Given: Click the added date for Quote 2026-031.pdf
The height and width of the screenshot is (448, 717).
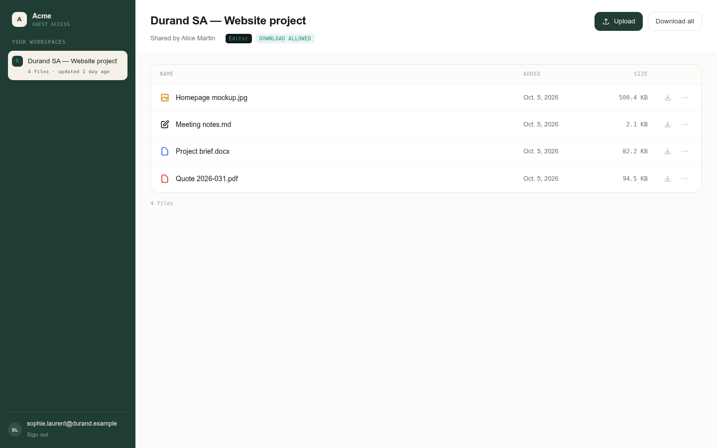Looking at the screenshot, I should tap(541, 179).
